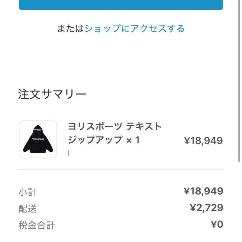Select the × 1 quantity indicator
This screenshot has width=242, height=242.
(x=133, y=140)
